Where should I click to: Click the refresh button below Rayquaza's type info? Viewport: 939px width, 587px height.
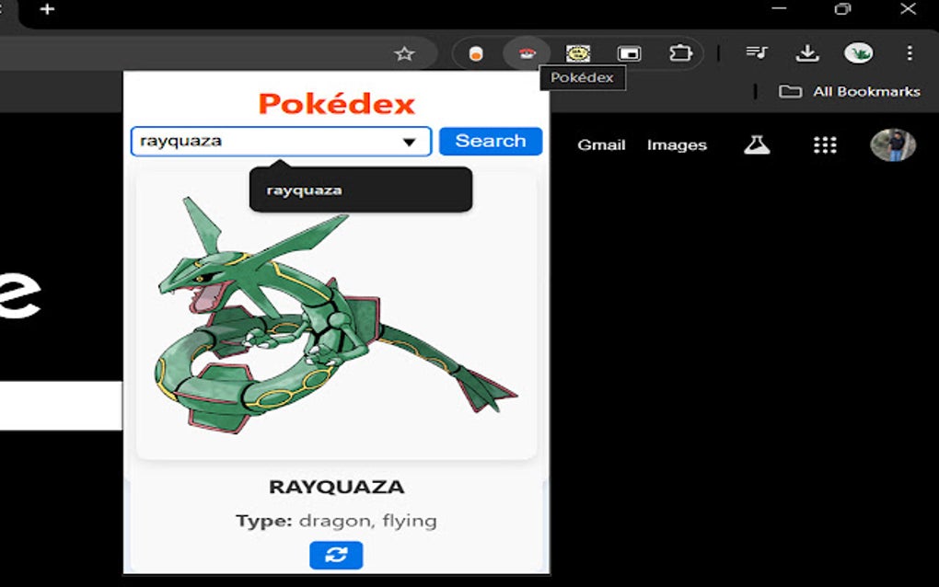point(335,555)
